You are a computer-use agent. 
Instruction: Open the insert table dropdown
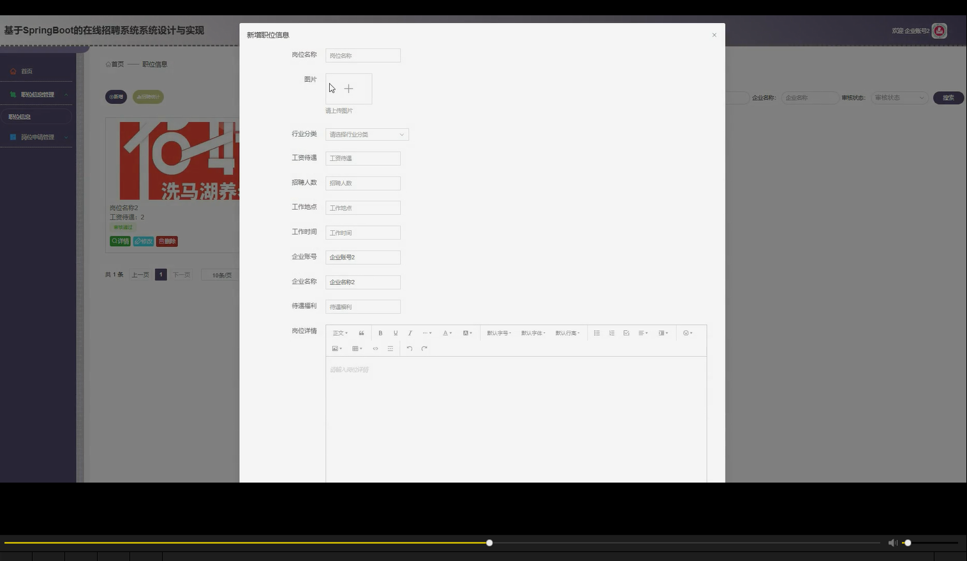357,349
